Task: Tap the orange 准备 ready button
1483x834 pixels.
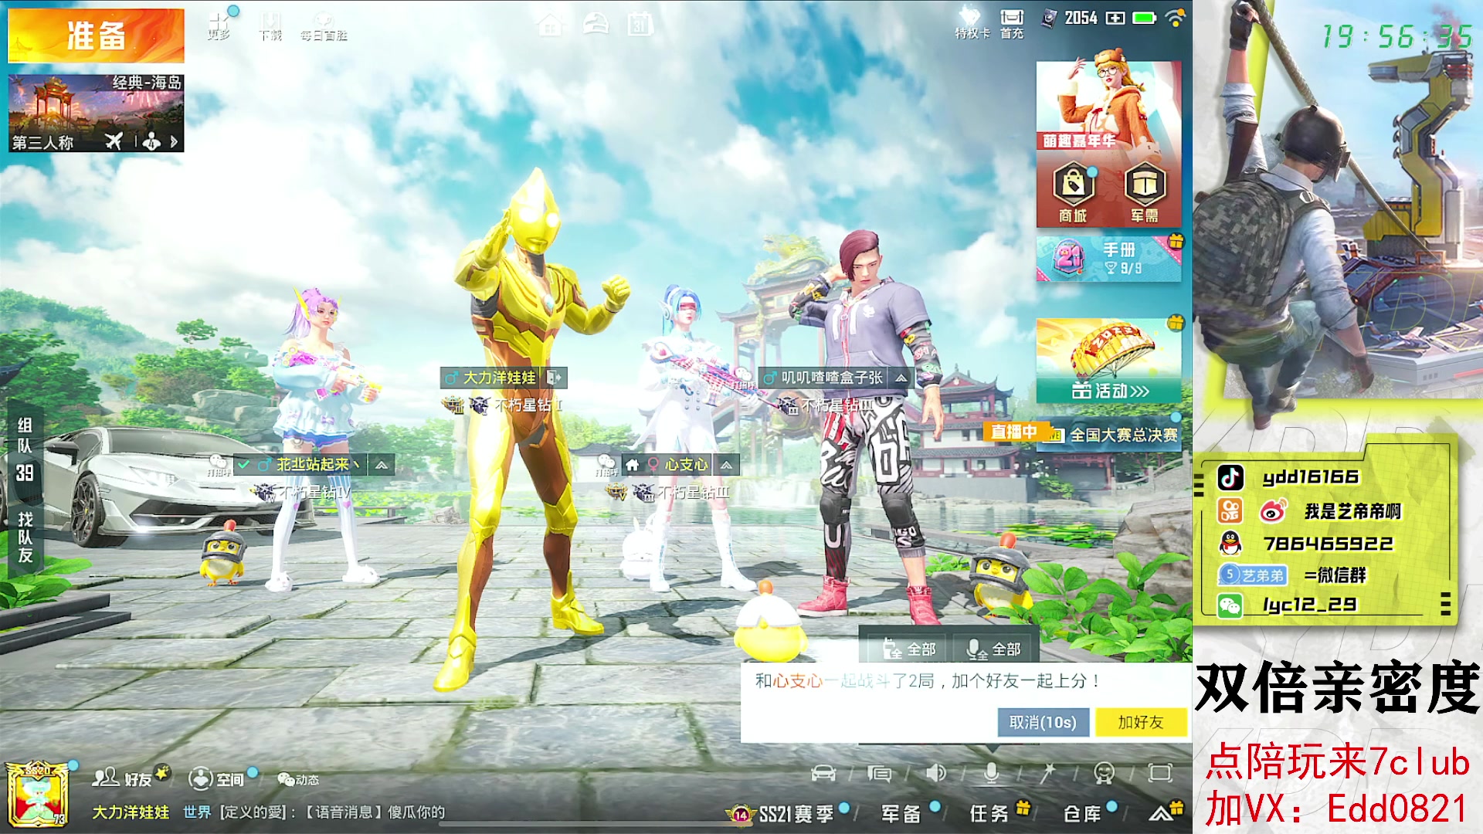Action: pyautogui.click(x=96, y=36)
